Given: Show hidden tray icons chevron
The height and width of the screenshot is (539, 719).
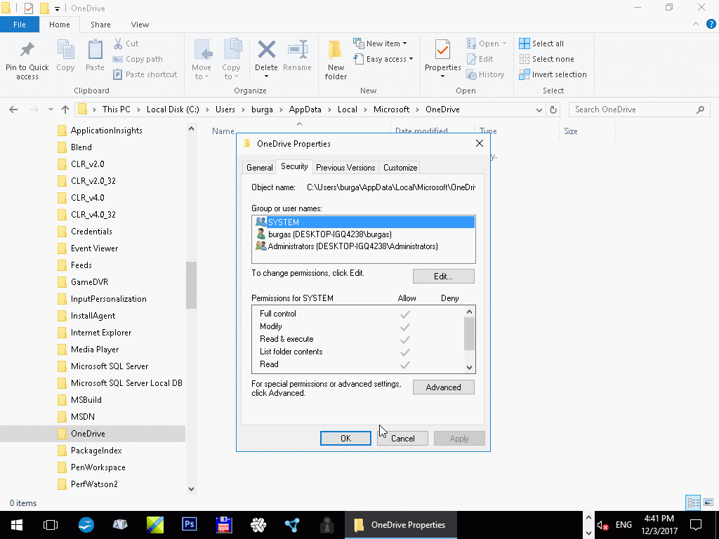Looking at the screenshot, I should pyautogui.click(x=589, y=517).
